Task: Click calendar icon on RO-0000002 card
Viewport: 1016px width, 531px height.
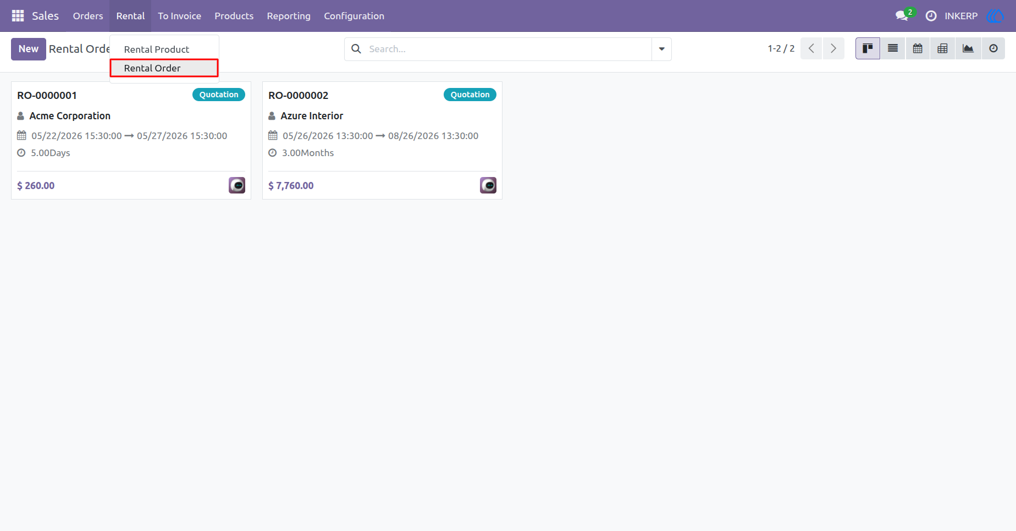Action: (273, 135)
